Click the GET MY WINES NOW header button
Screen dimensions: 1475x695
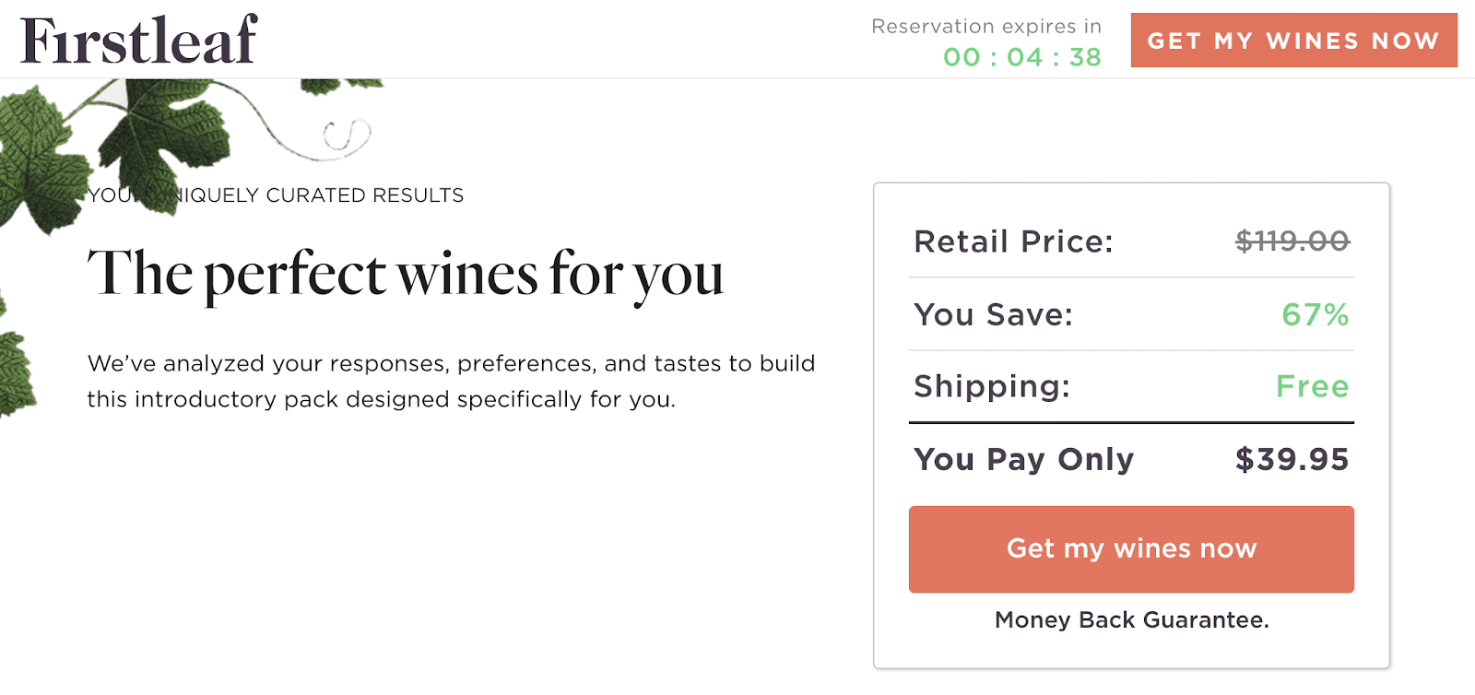click(1293, 41)
